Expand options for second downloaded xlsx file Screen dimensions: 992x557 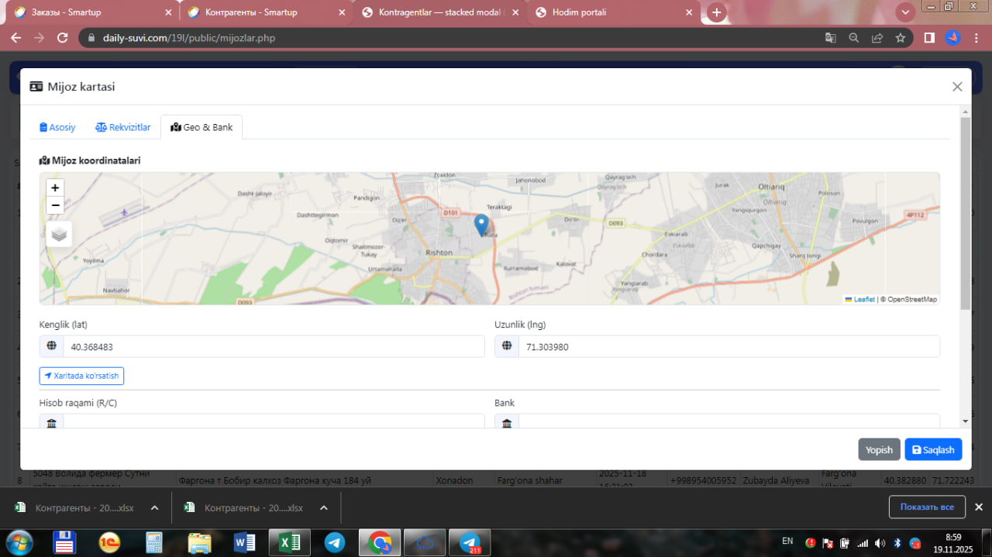[323, 508]
